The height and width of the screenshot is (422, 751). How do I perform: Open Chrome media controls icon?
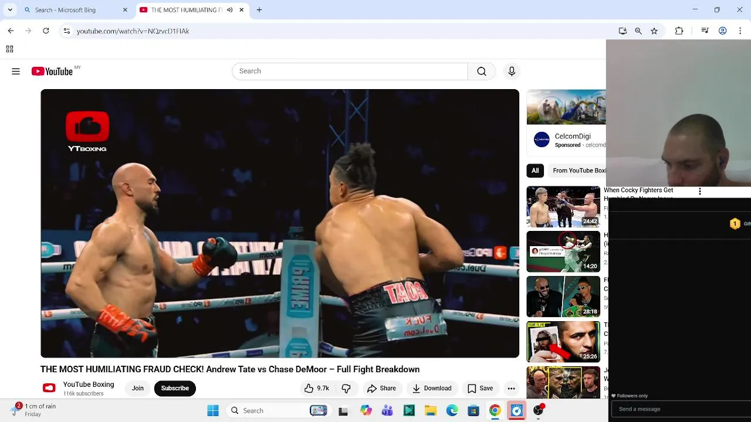[705, 31]
